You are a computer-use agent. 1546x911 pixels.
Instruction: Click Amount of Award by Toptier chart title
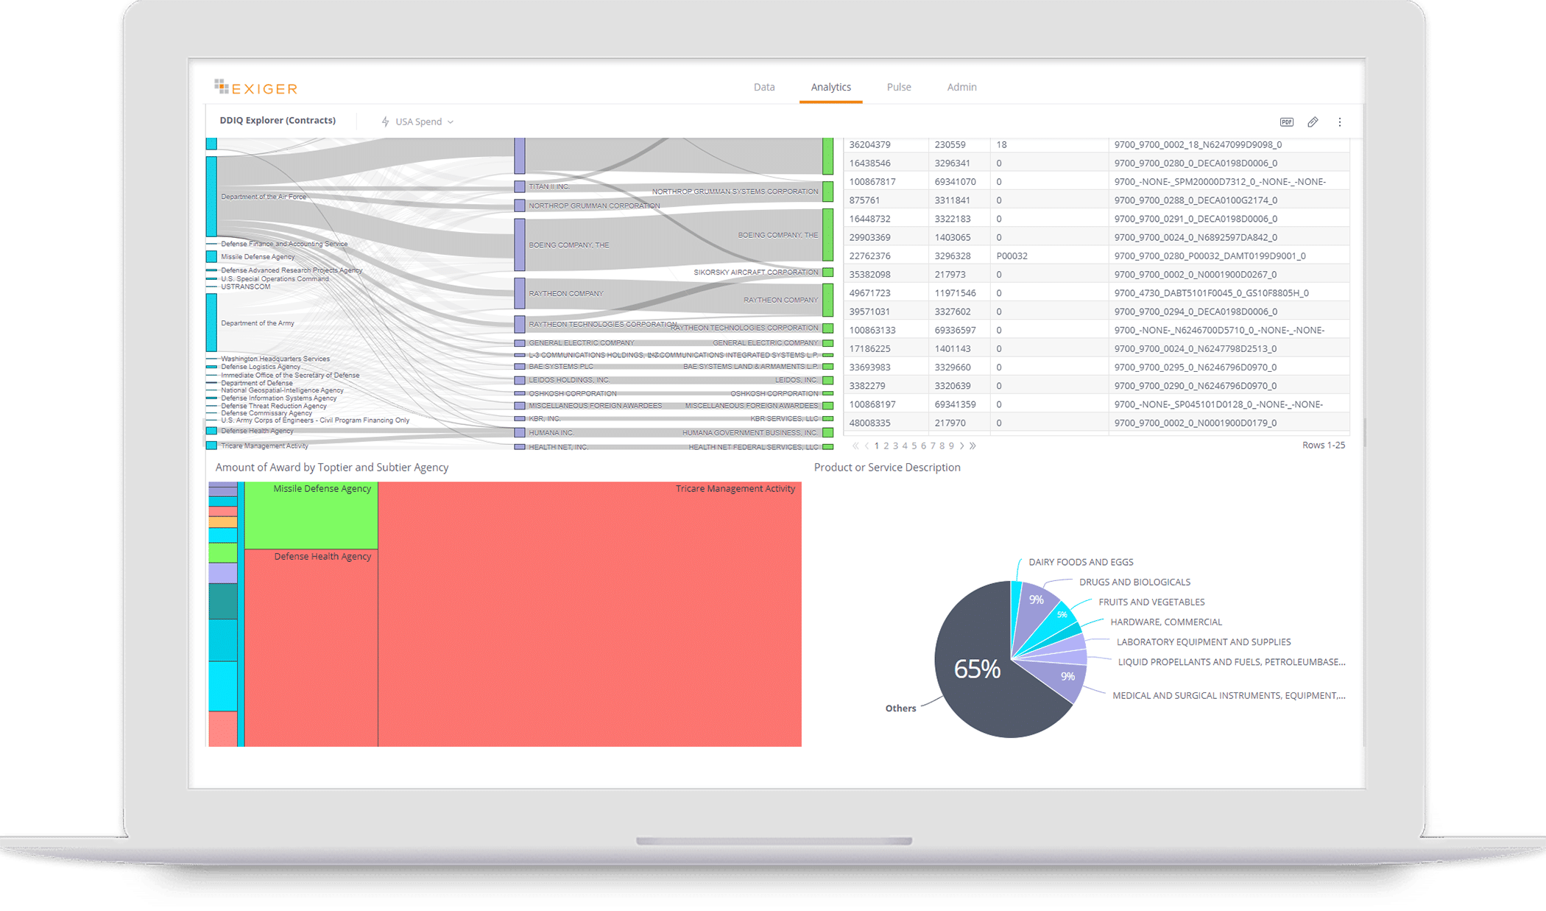click(331, 467)
